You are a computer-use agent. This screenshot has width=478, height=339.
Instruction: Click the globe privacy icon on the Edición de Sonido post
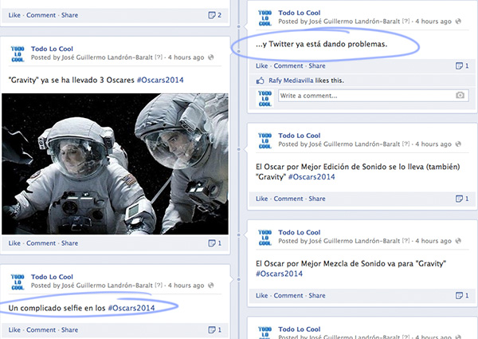click(458, 144)
